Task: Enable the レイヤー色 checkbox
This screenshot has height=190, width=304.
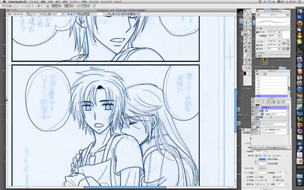Action: [x=256, y=180]
